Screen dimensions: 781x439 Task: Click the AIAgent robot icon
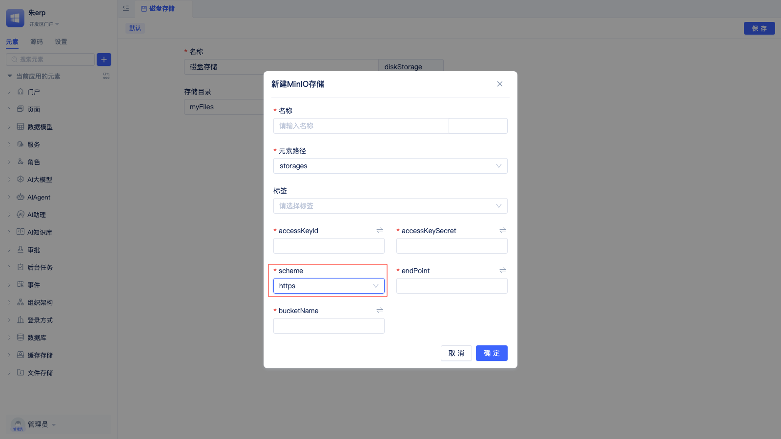pos(21,197)
